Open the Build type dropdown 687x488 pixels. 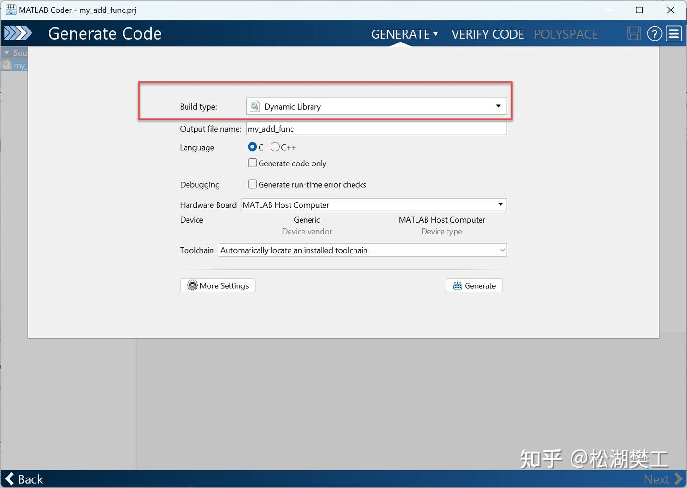pos(498,106)
